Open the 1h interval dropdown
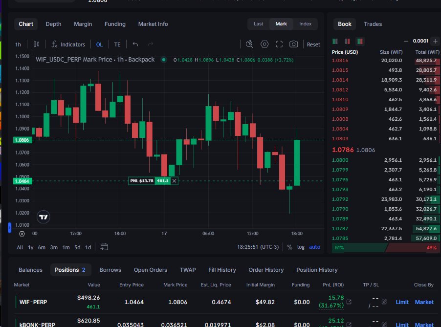441x327 pixels. [18, 44]
